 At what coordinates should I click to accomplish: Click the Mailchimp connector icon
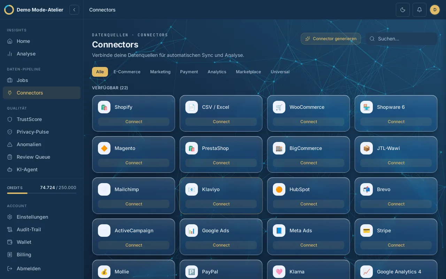coord(104,189)
